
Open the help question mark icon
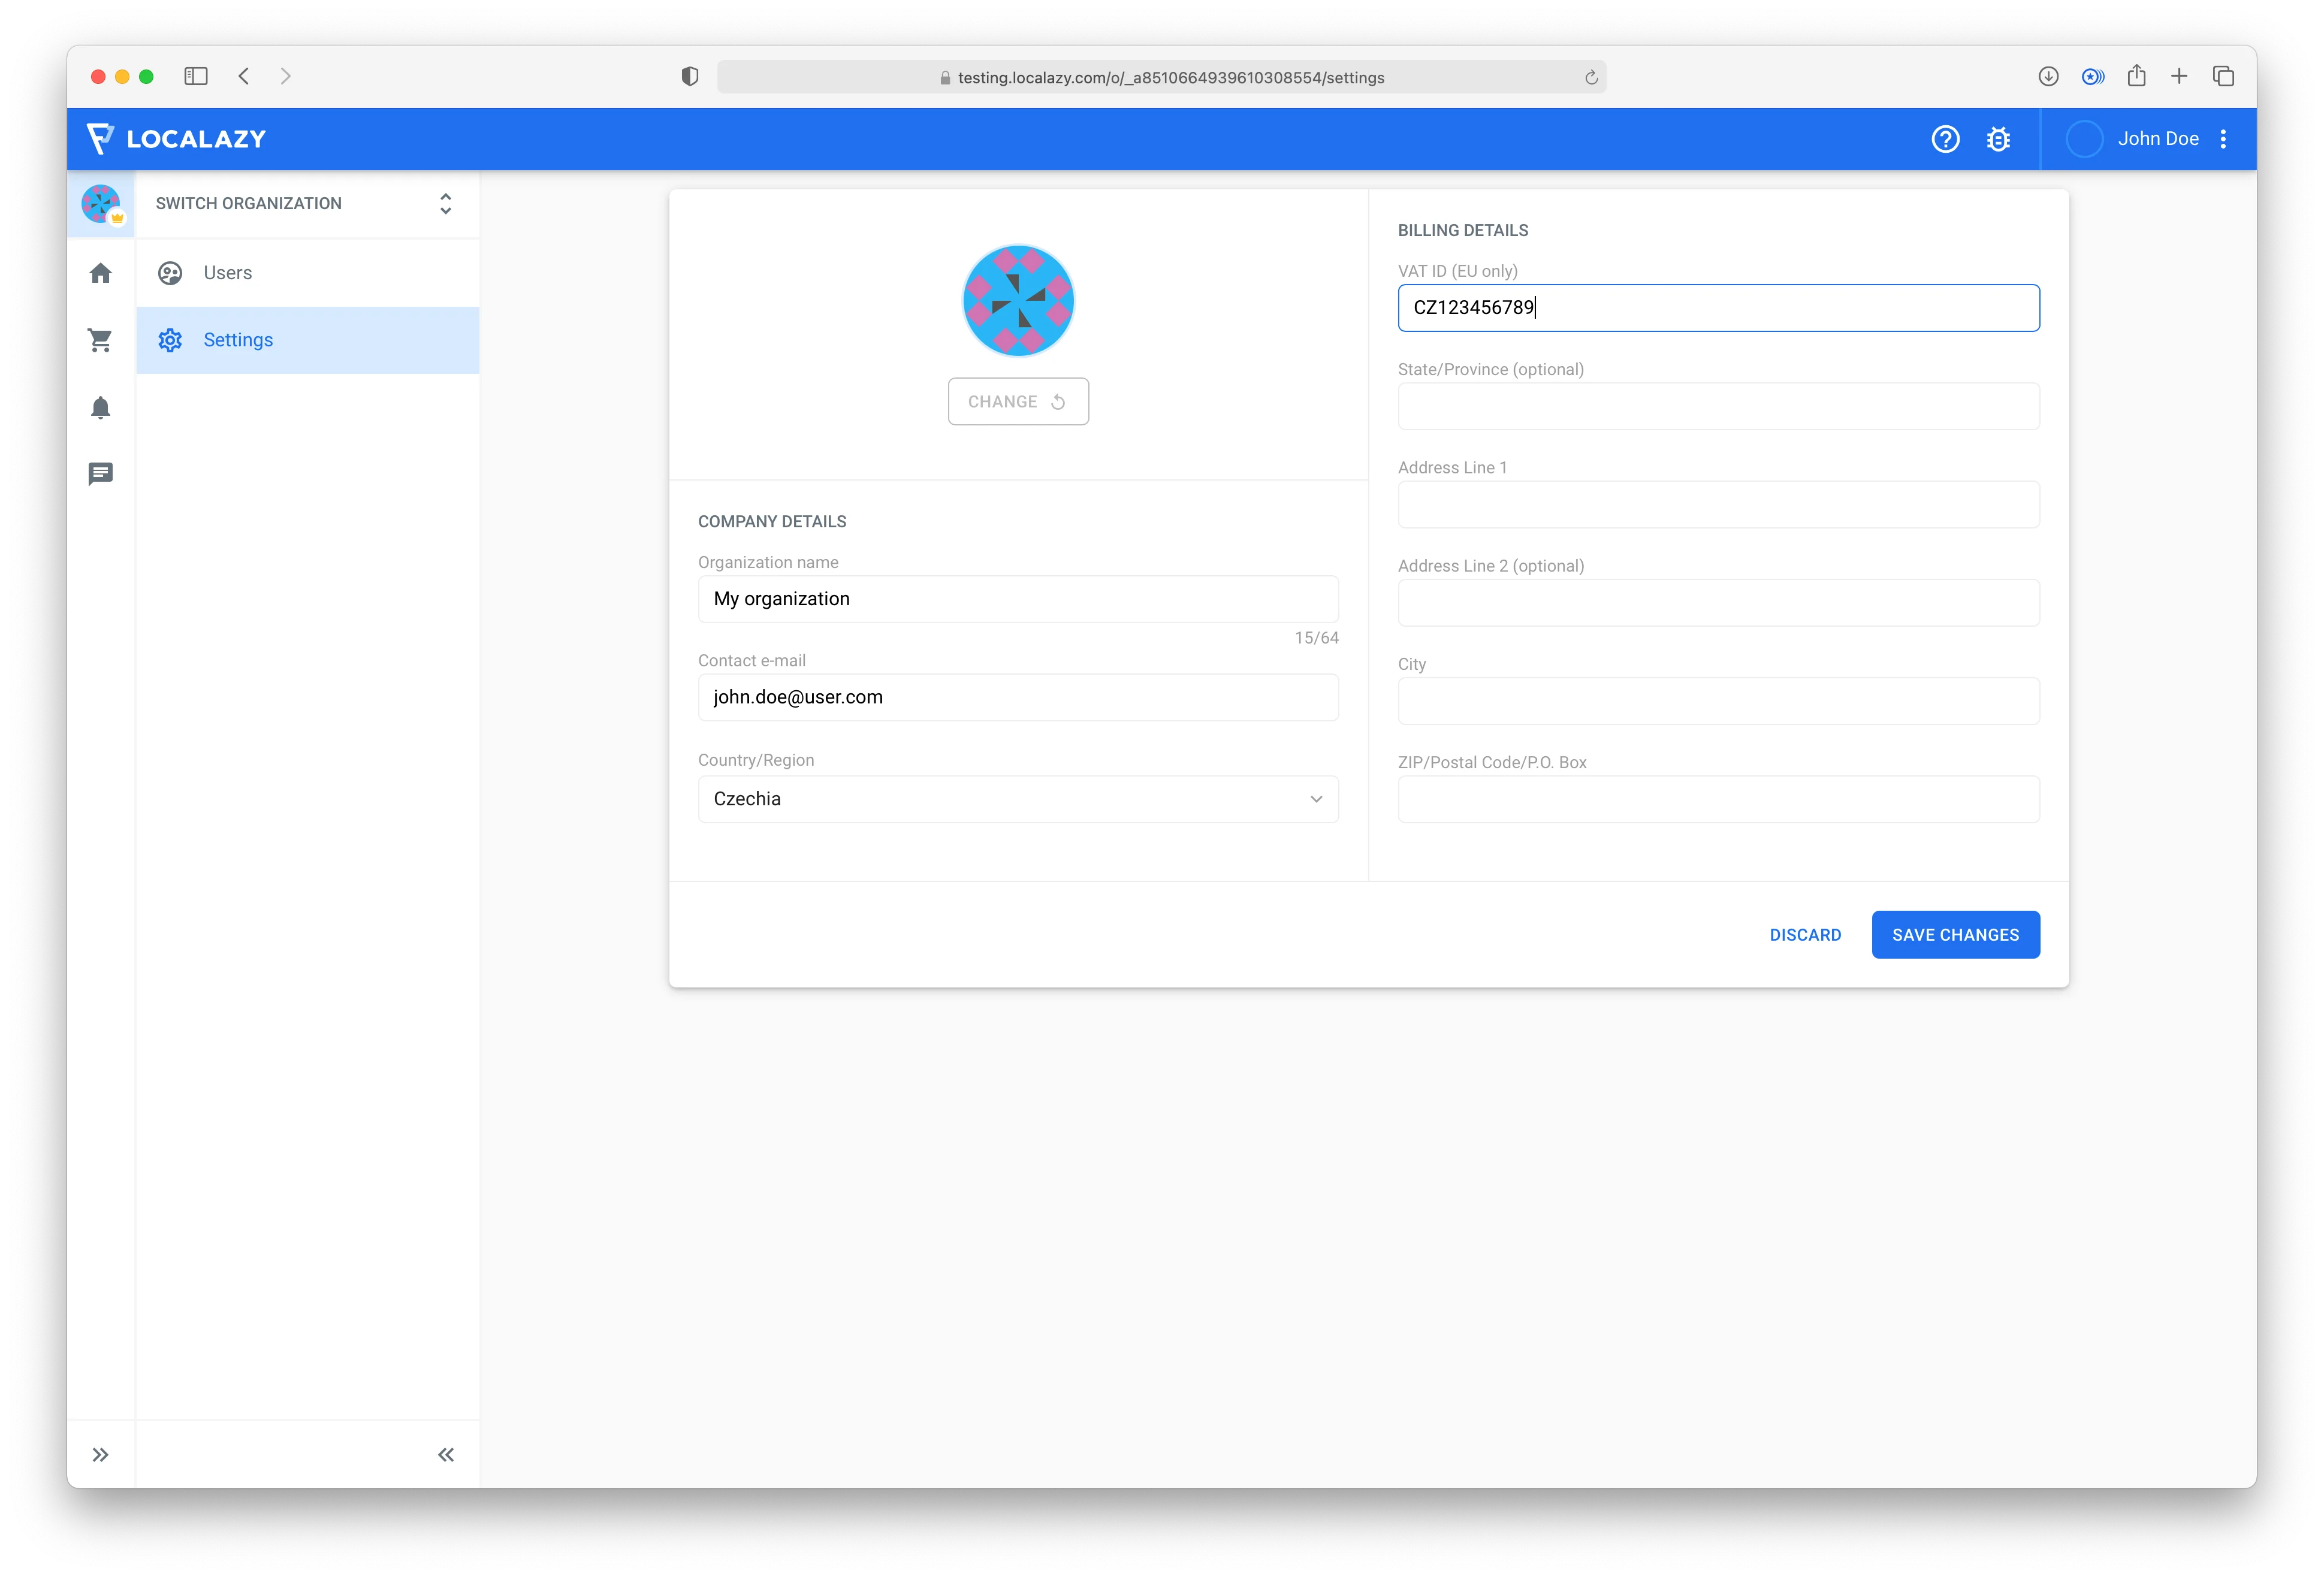click(x=1944, y=139)
